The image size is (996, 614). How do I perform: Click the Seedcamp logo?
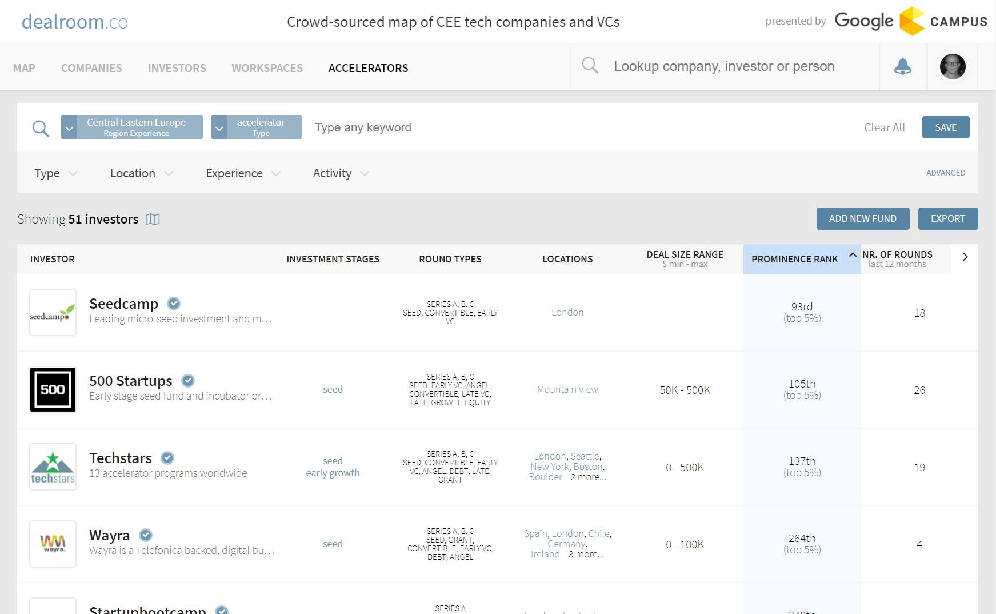[53, 312]
